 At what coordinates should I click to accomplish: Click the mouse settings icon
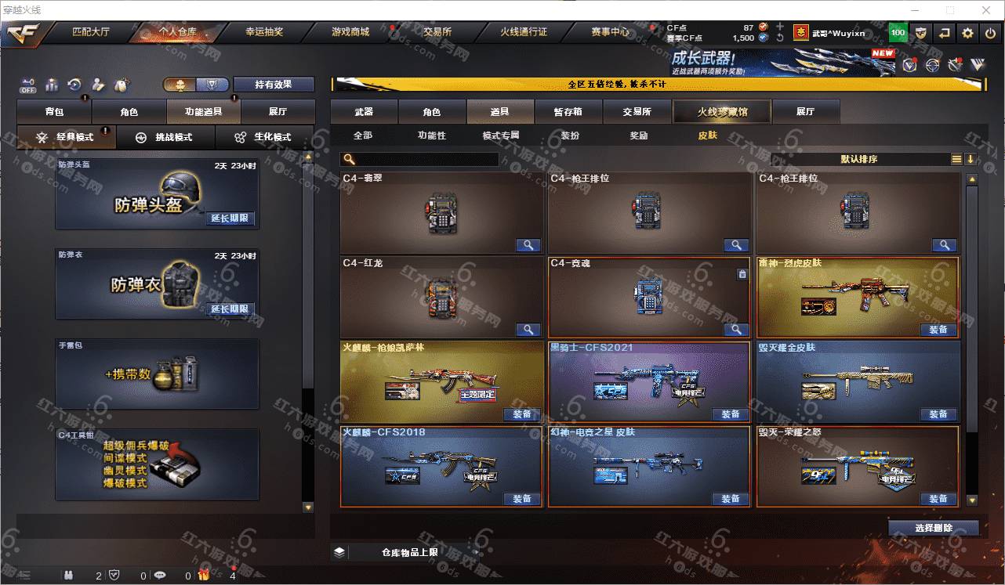(x=122, y=84)
